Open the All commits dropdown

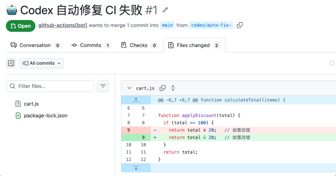pyautogui.click(x=41, y=63)
